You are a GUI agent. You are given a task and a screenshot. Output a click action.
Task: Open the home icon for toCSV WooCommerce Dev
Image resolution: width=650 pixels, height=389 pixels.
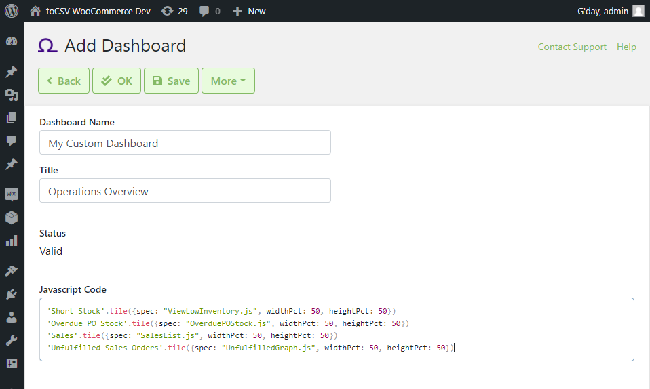point(35,12)
